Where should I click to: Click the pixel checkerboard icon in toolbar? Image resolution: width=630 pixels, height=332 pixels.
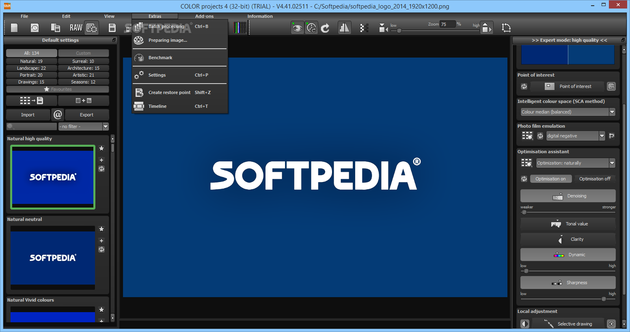pos(364,28)
